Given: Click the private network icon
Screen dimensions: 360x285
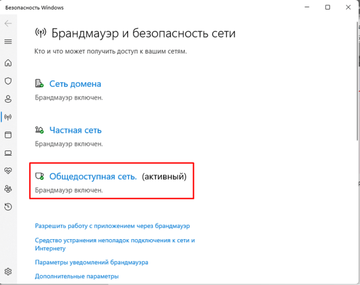Looking at the screenshot, I should [x=39, y=130].
